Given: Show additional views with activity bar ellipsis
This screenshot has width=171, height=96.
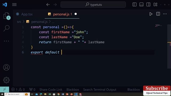Looking at the screenshot, I should tap(6, 41).
